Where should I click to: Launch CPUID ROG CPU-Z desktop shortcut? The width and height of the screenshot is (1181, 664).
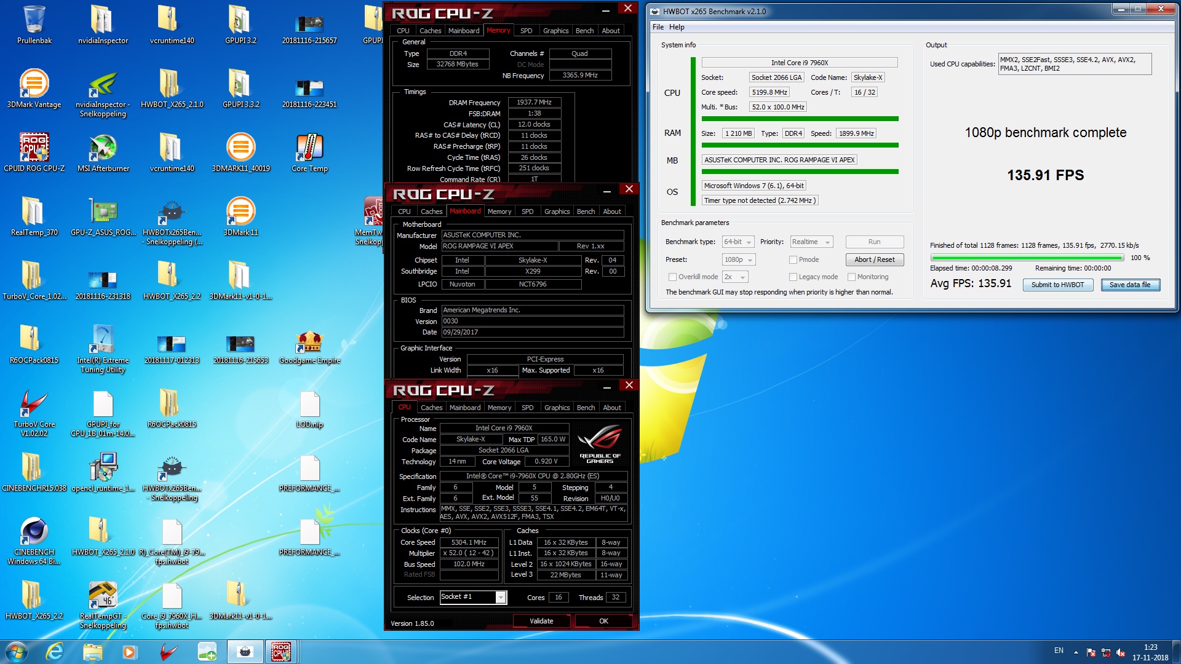click(34, 152)
